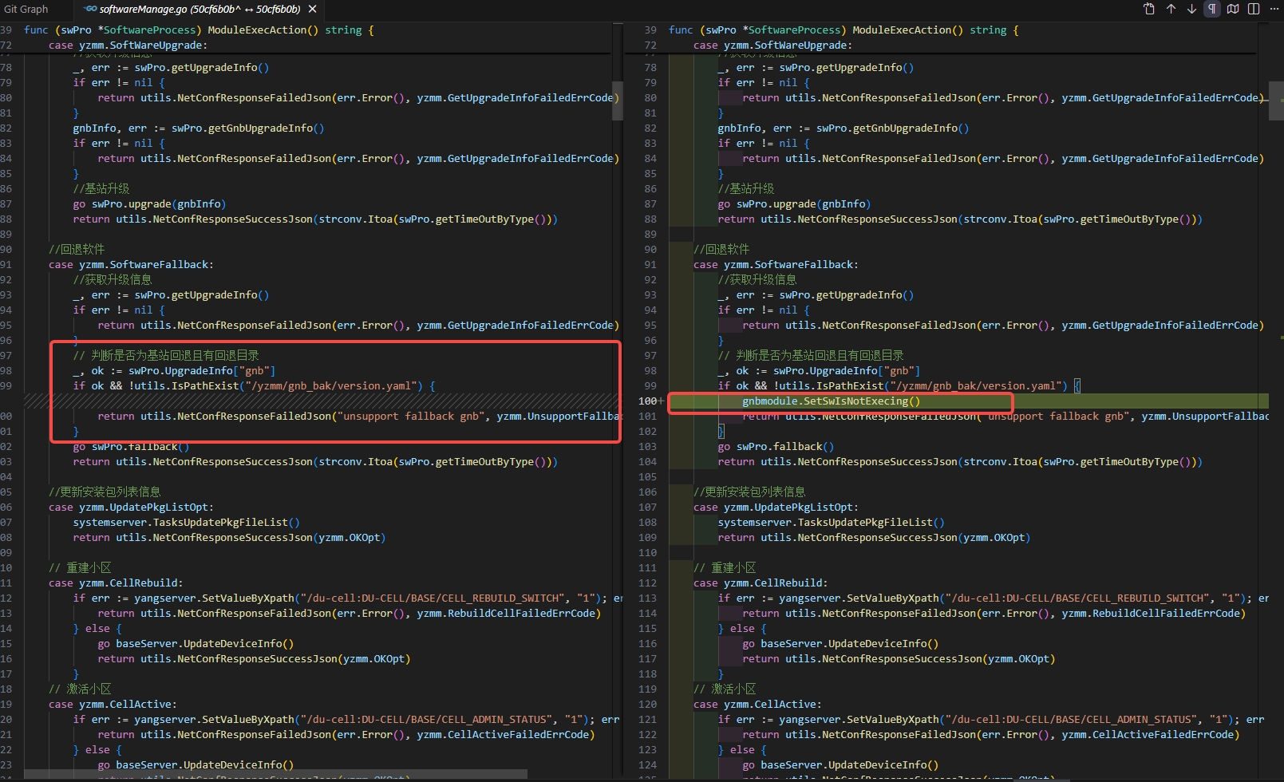Jump to next change with down arrow

point(1191,9)
